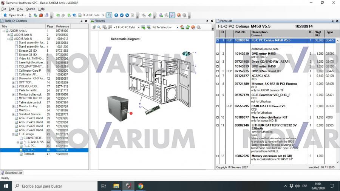The image size is (340, 191).
Task: Tick the Memory extension set (4 GB) checkbox
Action: pyautogui.click(x=218, y=156)
